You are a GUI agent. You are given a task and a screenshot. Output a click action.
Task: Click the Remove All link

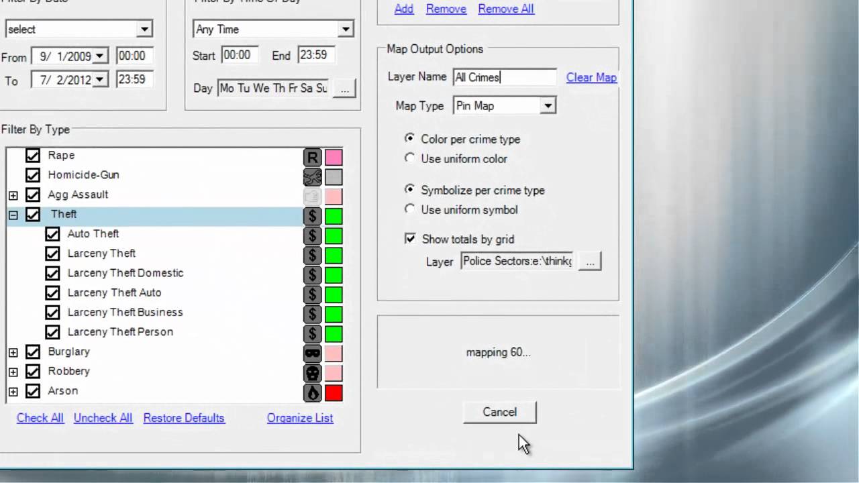coord(506,9)
